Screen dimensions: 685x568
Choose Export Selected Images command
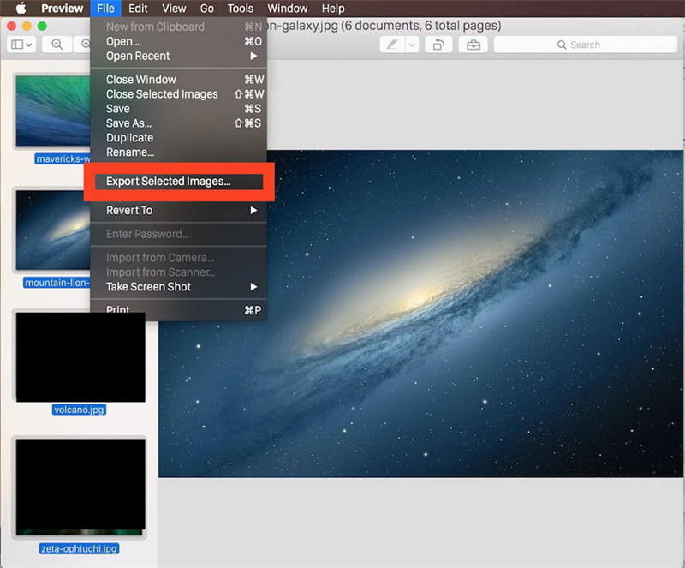coord(166,182)
